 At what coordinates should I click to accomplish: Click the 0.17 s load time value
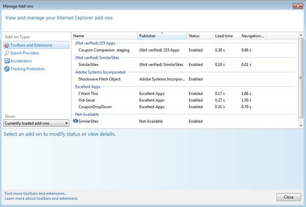point(220,93)
